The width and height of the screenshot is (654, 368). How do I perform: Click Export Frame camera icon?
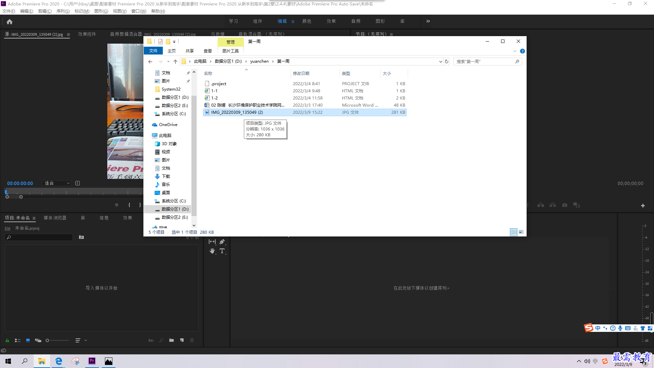point(565,205)
